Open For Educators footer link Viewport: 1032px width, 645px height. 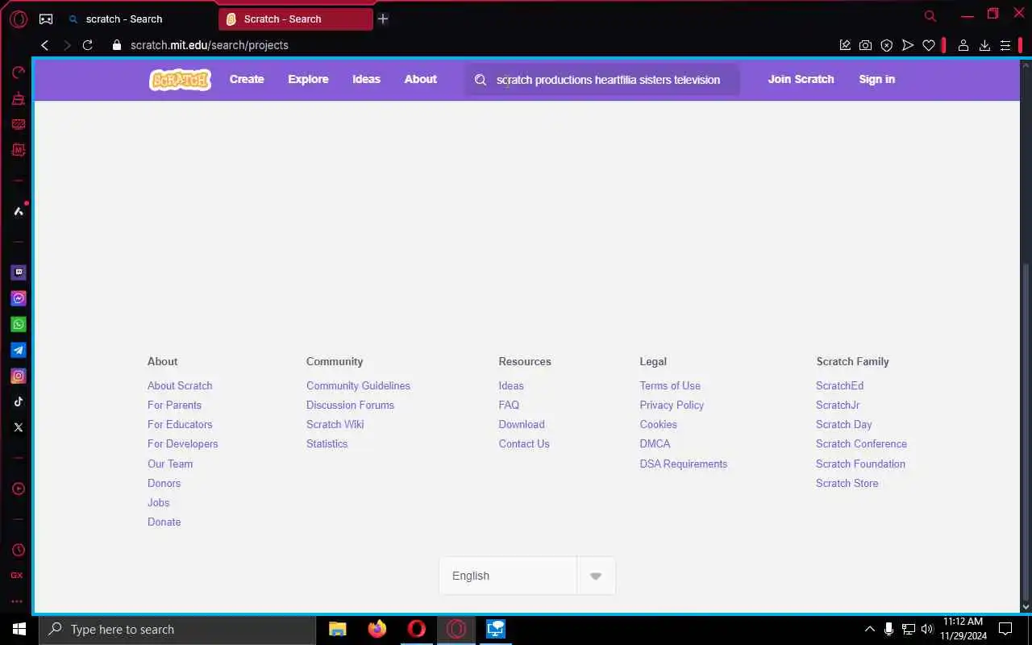click(x=180, y=424)
